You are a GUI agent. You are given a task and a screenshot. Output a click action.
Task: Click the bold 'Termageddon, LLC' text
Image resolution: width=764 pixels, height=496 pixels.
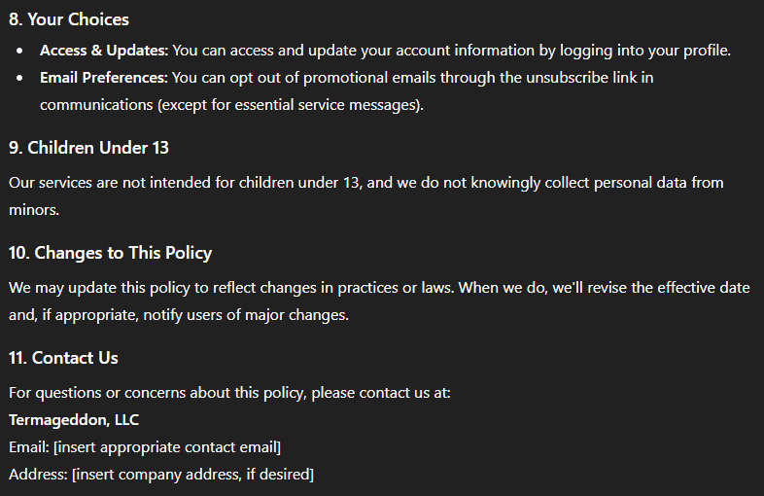tap(74, 420)
